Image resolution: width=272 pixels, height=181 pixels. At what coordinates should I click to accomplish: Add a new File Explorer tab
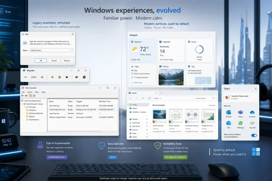tap(161, 93)
